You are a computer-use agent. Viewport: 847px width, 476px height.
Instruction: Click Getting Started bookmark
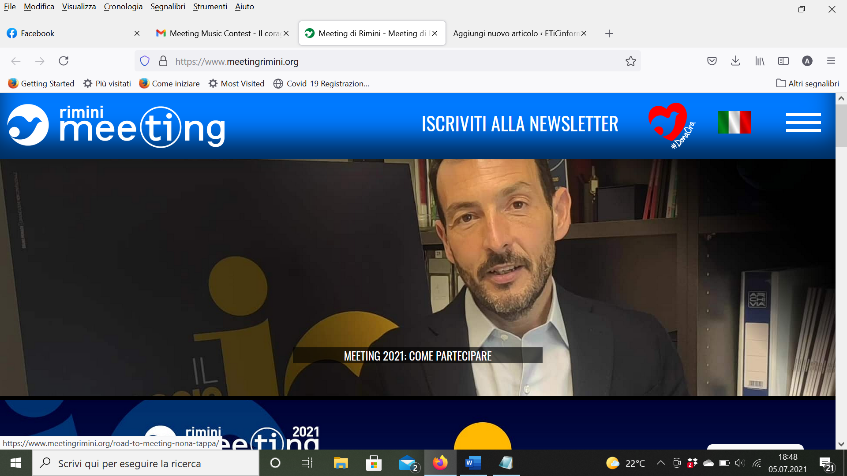coord(41,83)
